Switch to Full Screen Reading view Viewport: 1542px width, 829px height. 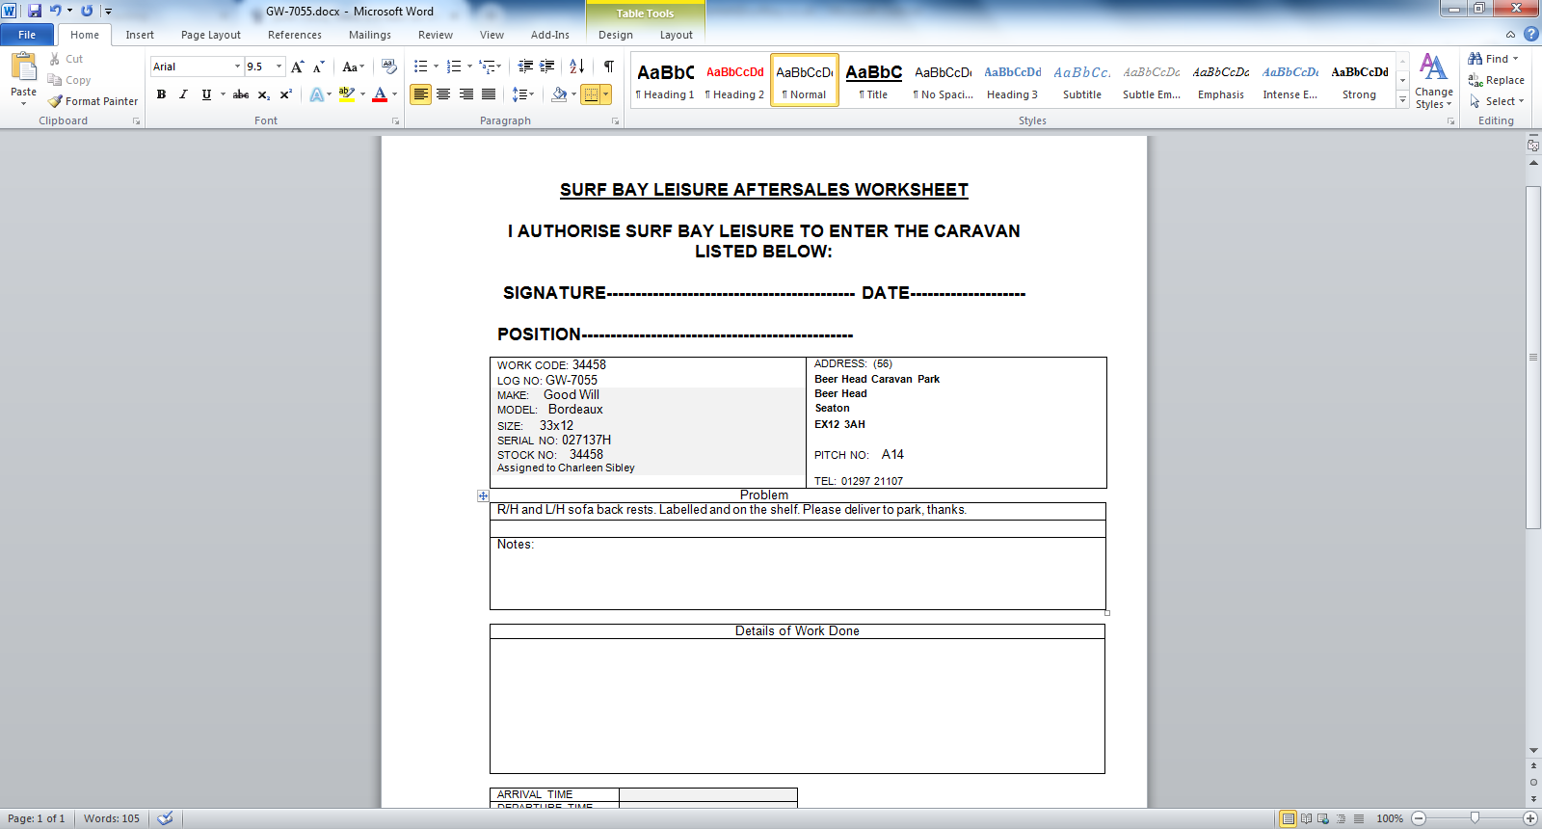tap(1306, 818)
